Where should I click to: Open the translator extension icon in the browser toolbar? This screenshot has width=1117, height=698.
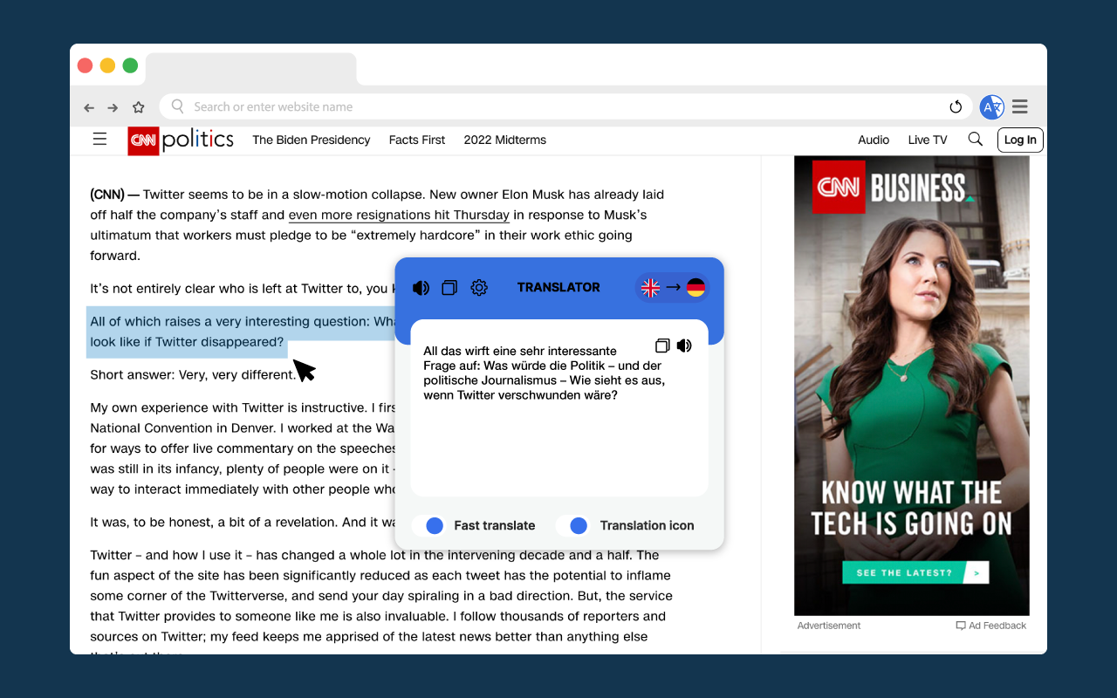[991, 106]
